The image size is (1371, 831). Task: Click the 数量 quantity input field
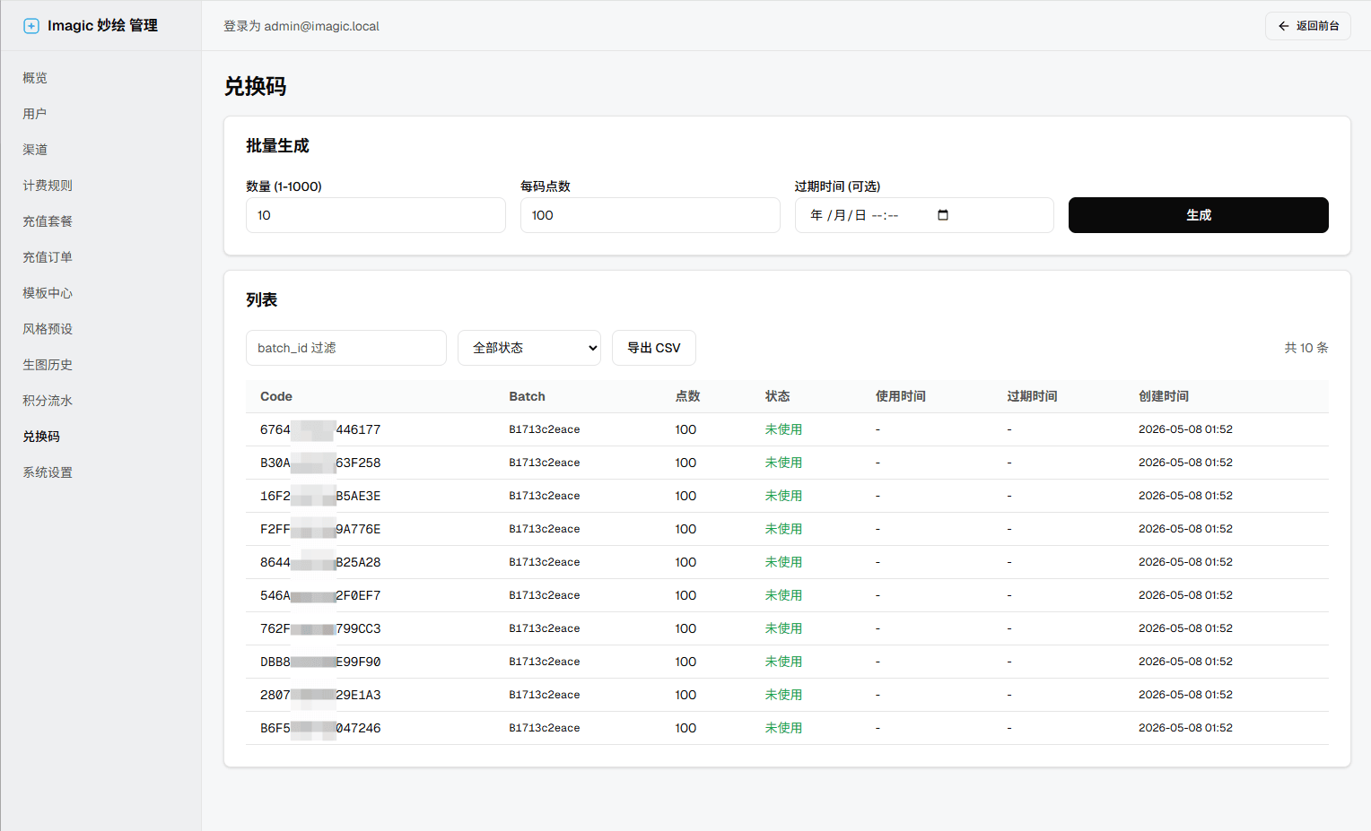click(376, 215)
